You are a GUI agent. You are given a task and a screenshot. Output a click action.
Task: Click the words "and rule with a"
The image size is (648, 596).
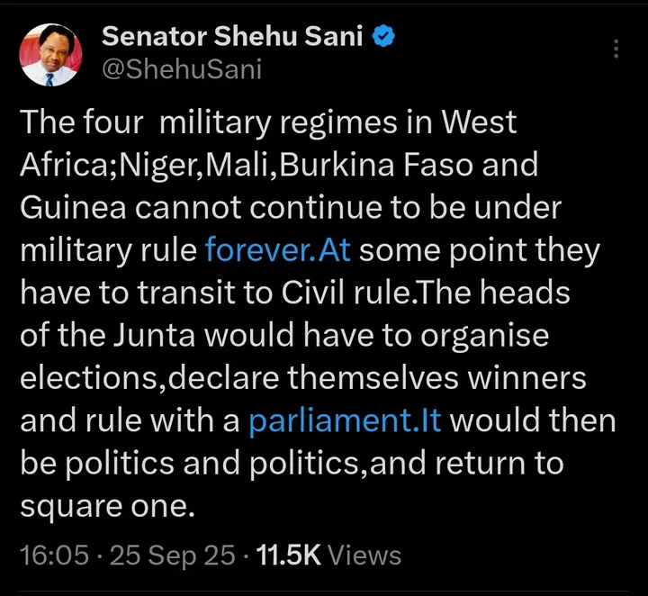(129, 420)
